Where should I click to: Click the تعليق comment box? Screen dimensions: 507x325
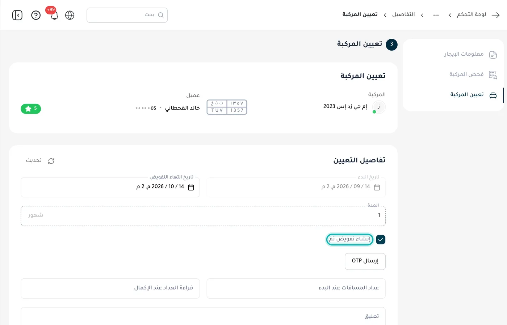[x=203, y=316]
